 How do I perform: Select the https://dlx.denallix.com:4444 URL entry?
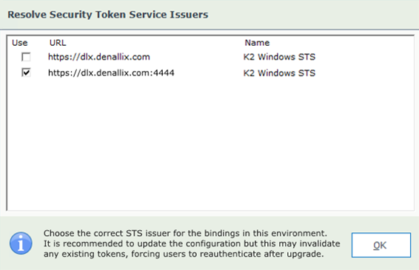click(111, 72)
